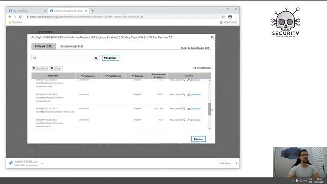Open the taskbar clock and date
The width and height of the screenshot is (327, 184).
coord(319,181)
